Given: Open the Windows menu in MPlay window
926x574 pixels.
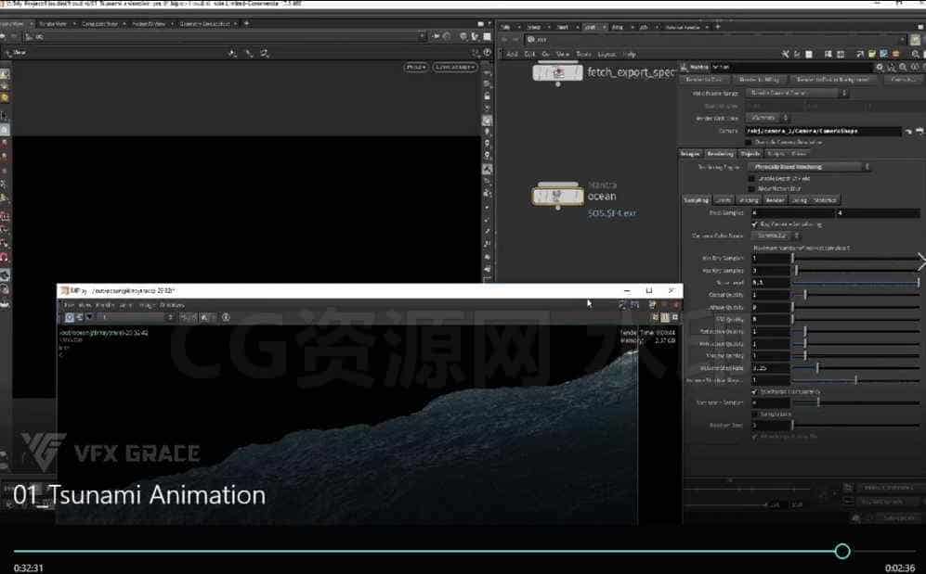Looking at the screenshot, I should tap(172, 305).
